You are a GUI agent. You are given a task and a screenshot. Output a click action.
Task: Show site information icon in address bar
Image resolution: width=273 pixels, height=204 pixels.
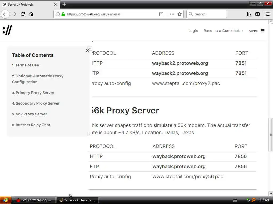[x=58, y=14]
